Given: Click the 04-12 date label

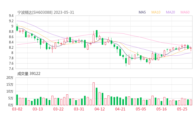Looking at the screenshot, I should (x=100, y=109).
